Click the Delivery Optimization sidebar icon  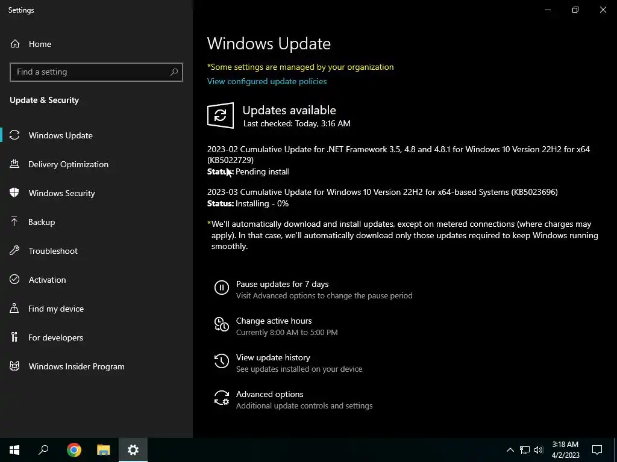click(x=14, y=164)
